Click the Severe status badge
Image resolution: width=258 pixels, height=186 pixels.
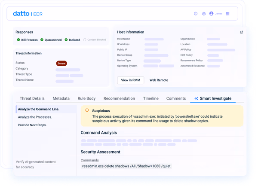(61, 64)
